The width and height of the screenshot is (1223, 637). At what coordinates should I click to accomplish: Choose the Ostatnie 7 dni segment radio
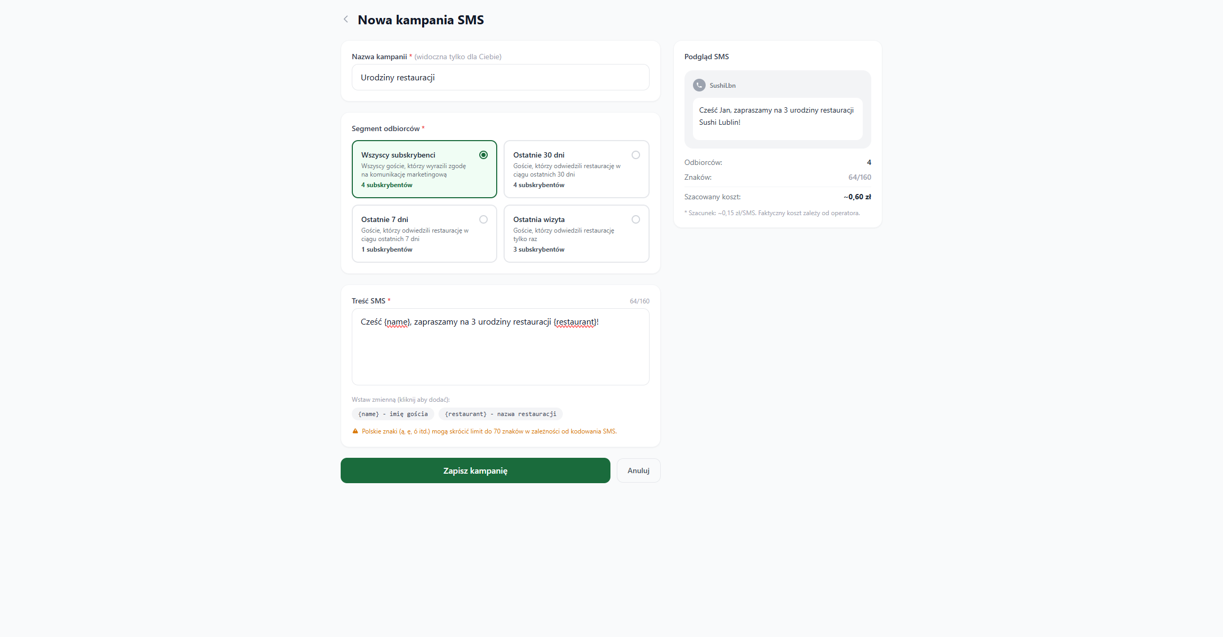point(483,219)
